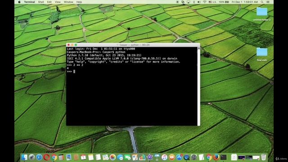Open Finder from the Dock
This screenshot has width=288, height=162.
pos(24,157)
